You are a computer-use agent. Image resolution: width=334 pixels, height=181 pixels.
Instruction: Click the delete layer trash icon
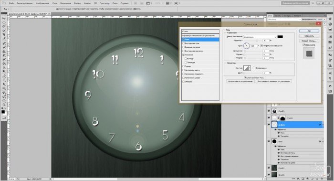pyautogui.click(x=322, y=179)
